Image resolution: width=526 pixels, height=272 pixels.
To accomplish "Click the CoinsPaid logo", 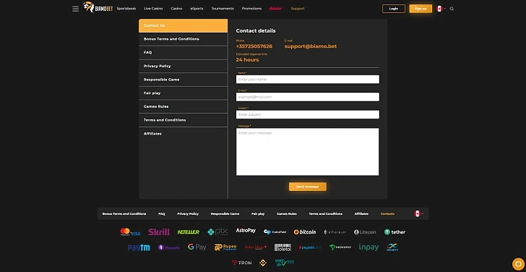I will coord(275,232).
